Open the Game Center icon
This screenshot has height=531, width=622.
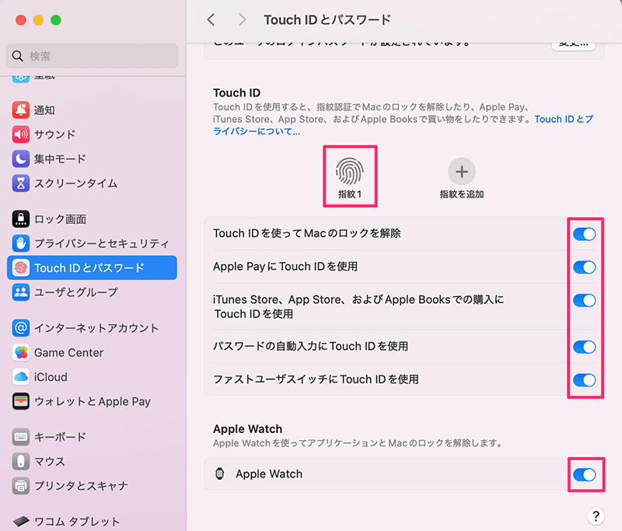21,352
